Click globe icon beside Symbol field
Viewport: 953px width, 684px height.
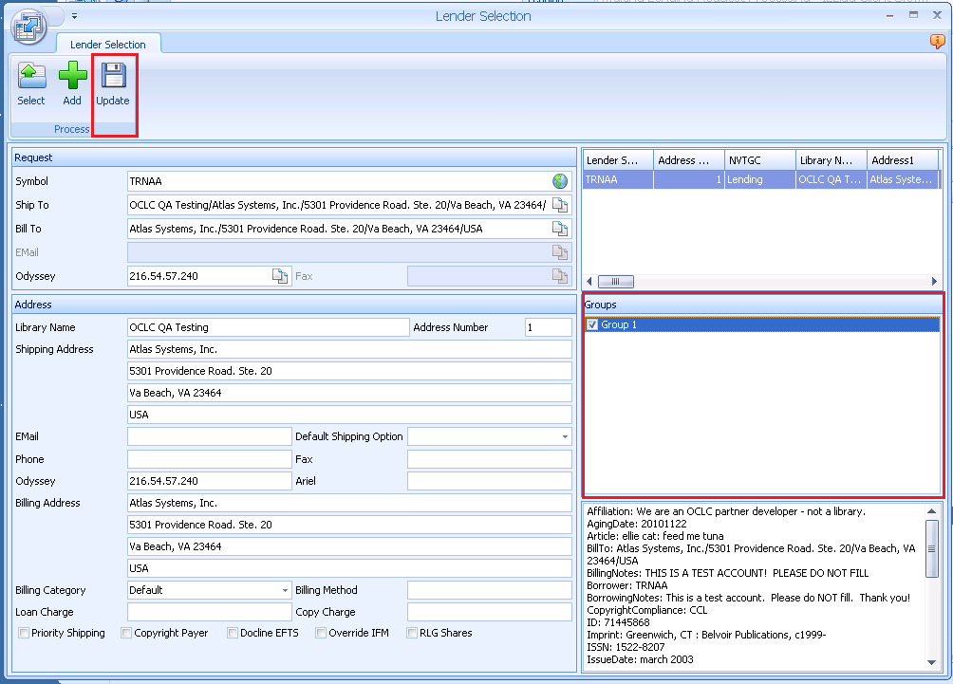[560, 181]
